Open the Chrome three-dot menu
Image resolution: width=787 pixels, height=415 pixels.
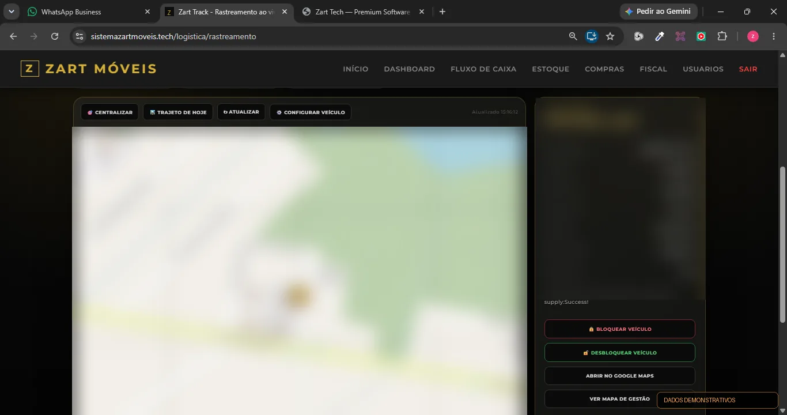(774, 36)
